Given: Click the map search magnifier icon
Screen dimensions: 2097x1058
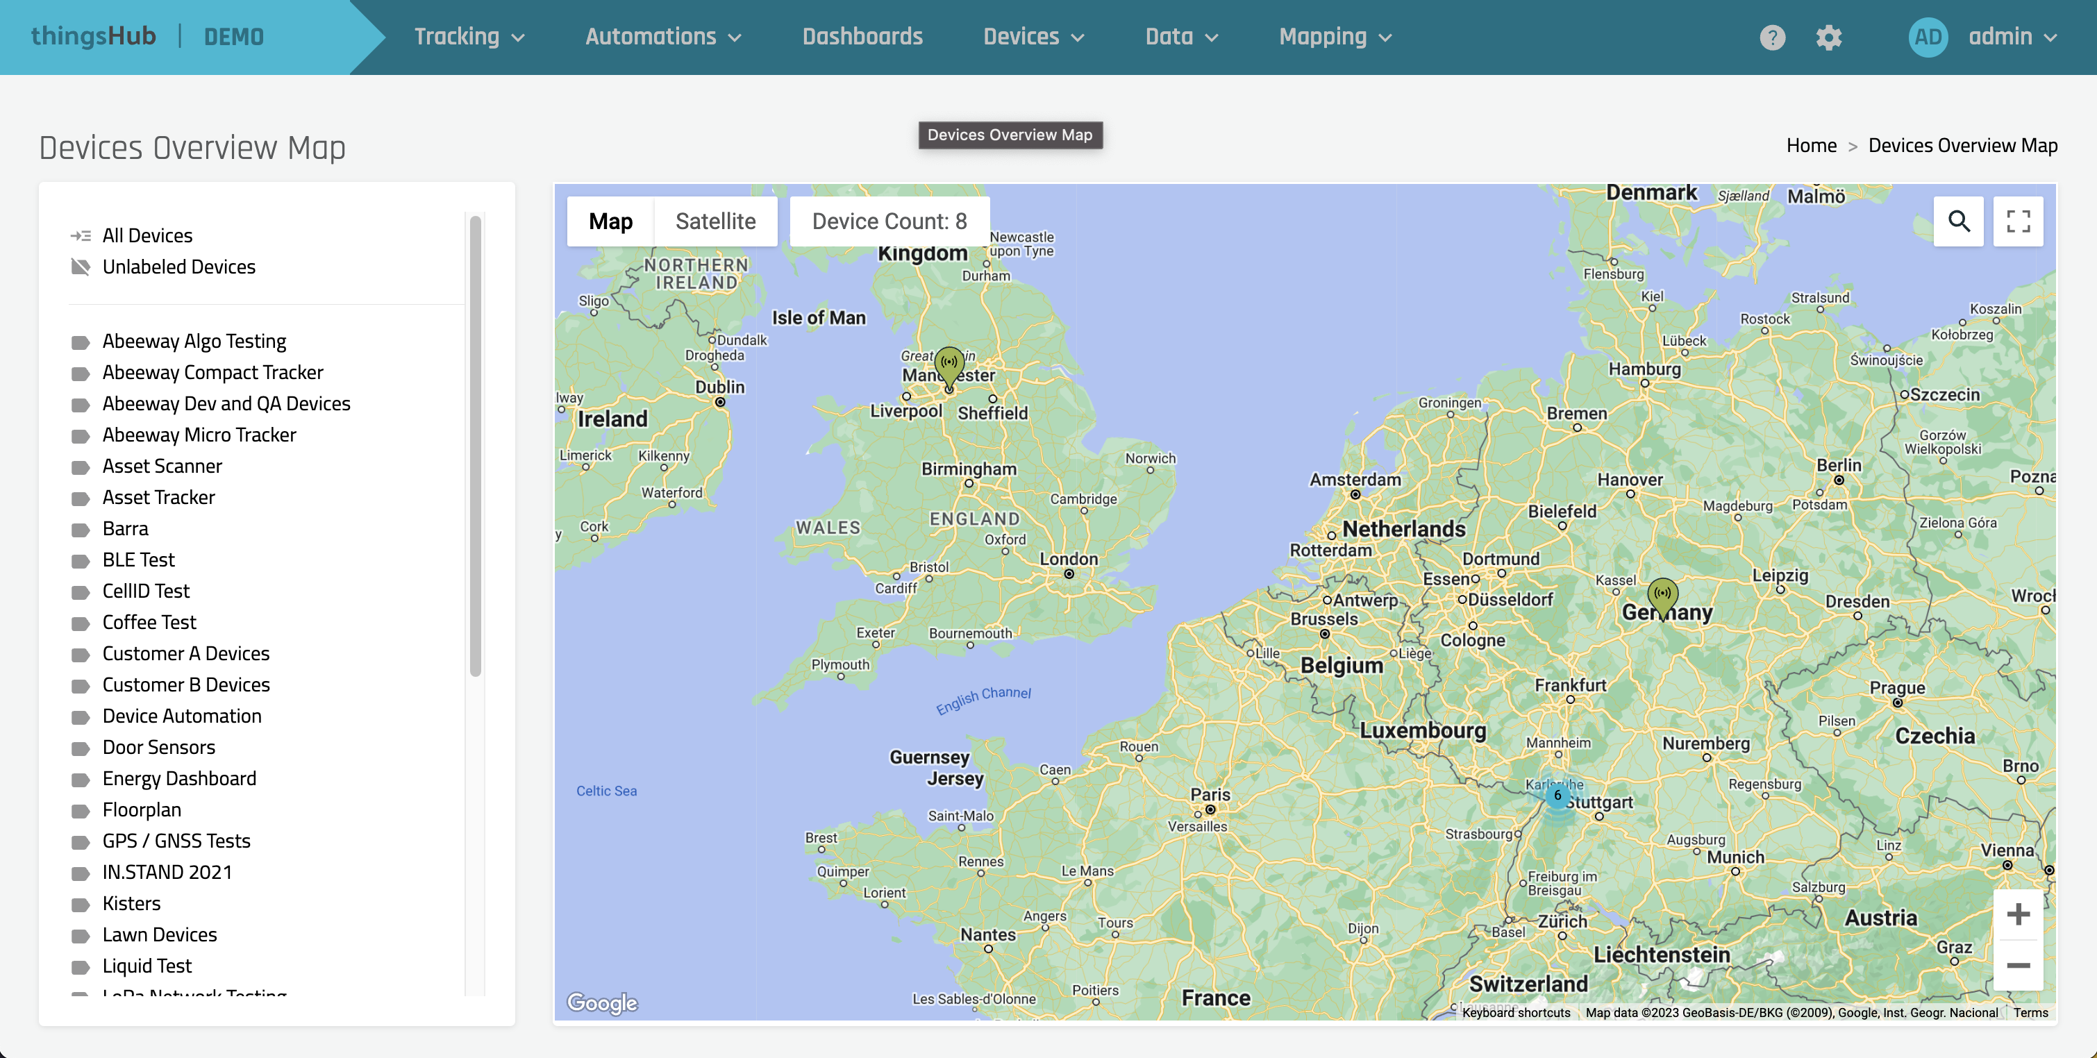Looking at the screenshot, I should (x=1959, y=221).
